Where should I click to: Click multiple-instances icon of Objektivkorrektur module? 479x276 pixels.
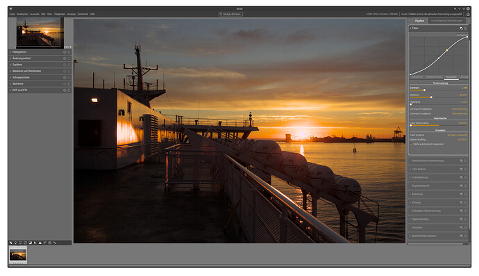pyautogui.click(x=461, y=219)
